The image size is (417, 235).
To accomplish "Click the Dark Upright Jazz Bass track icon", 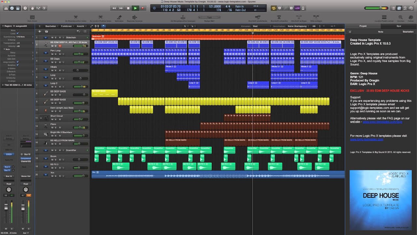I will 46,110.
